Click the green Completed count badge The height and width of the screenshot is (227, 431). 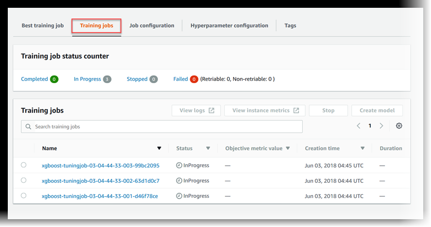coord(54,79)
